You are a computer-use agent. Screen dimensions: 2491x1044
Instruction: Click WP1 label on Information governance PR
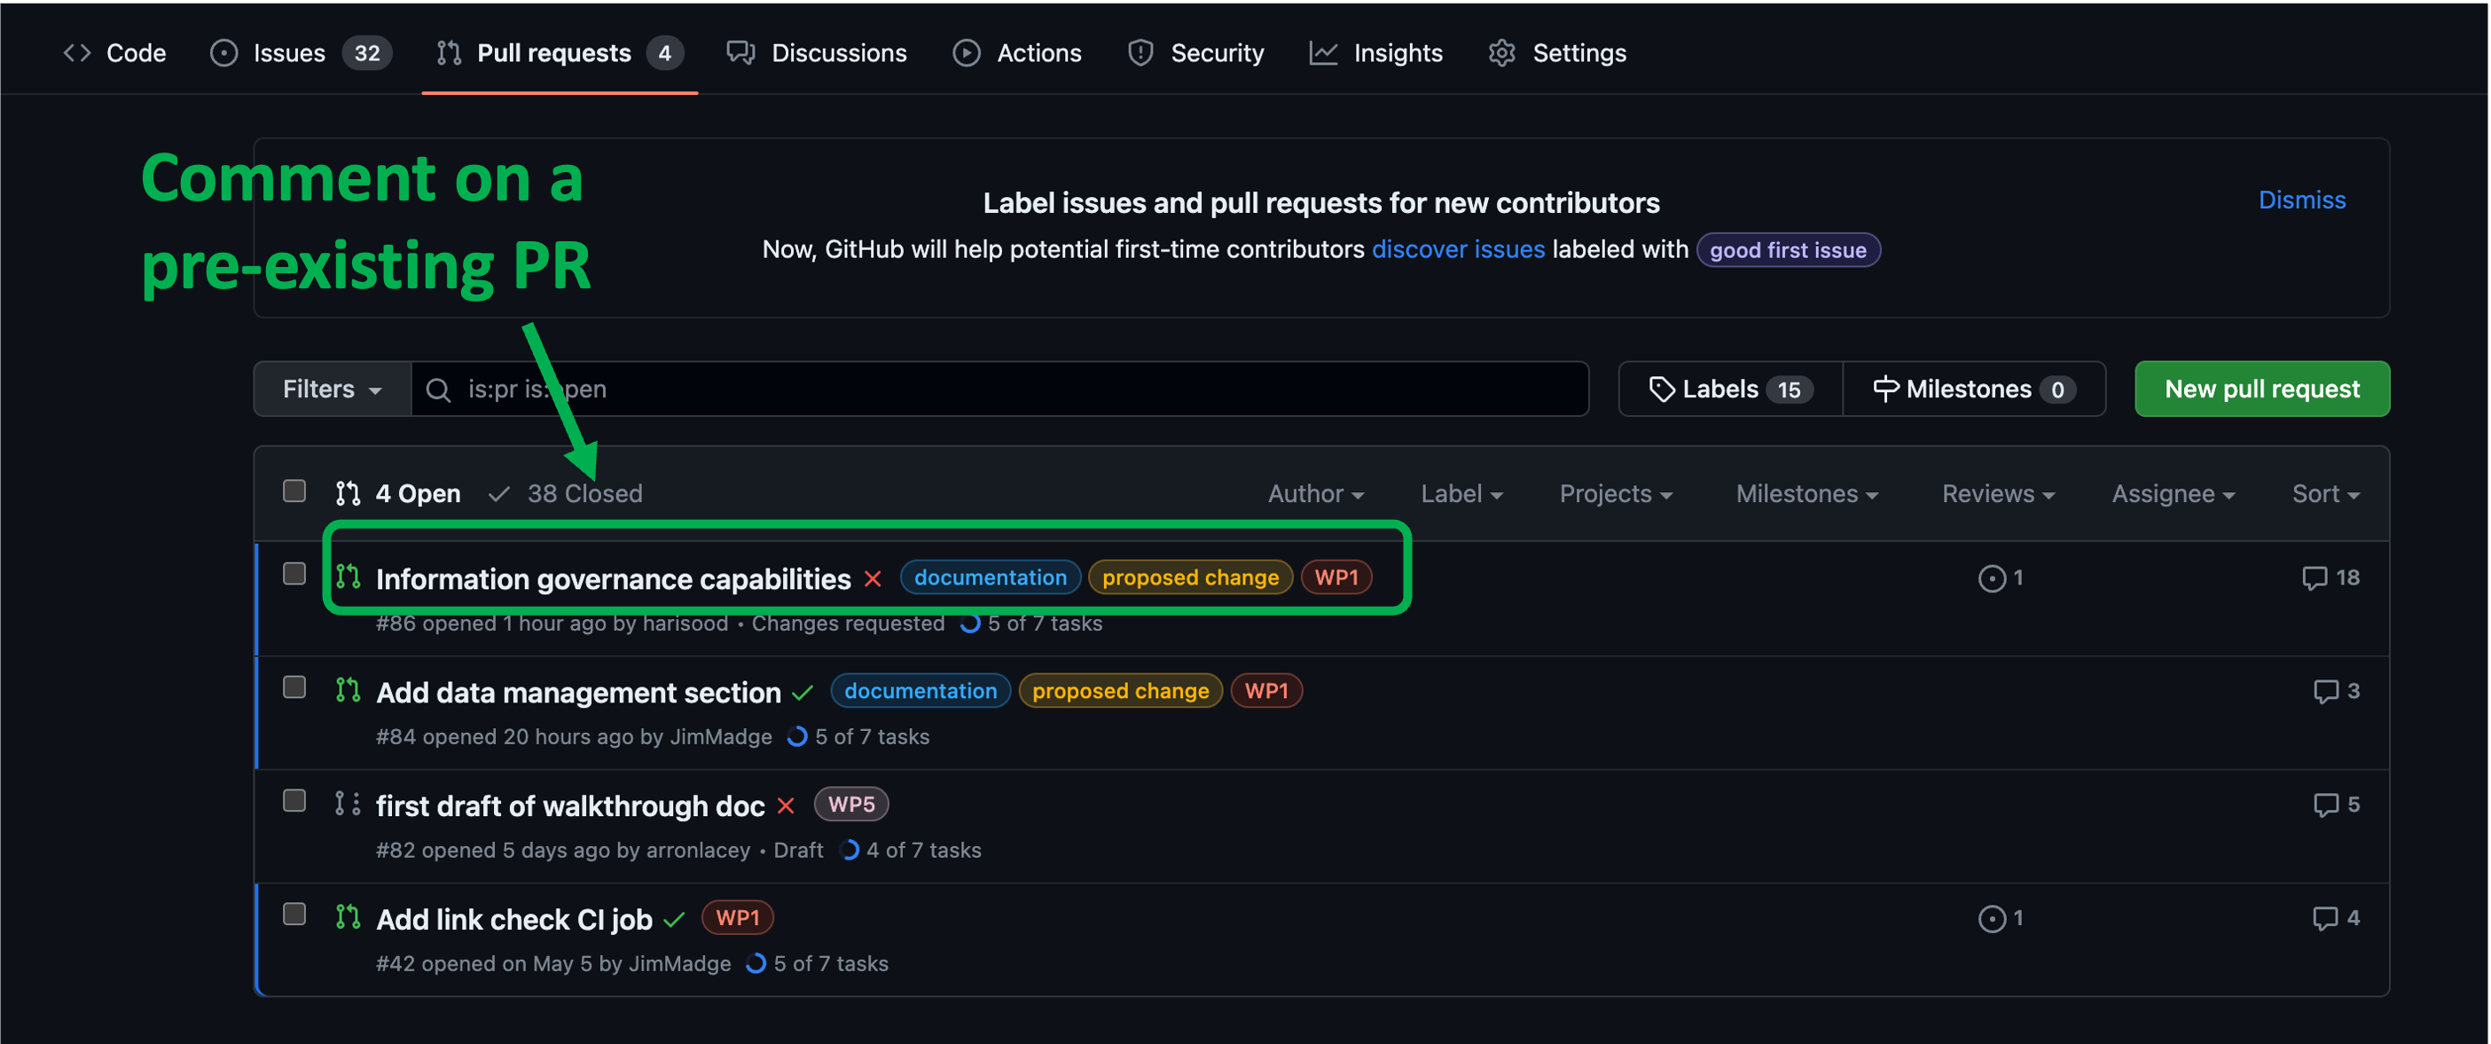[x=1336, y=577]
